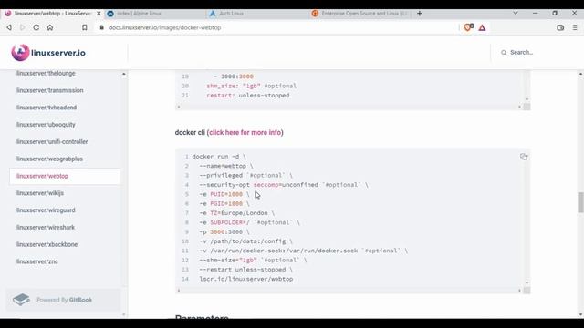Click the '--name=webtop' code line
The image size is (584, 328).
click(x=226, y=166)
